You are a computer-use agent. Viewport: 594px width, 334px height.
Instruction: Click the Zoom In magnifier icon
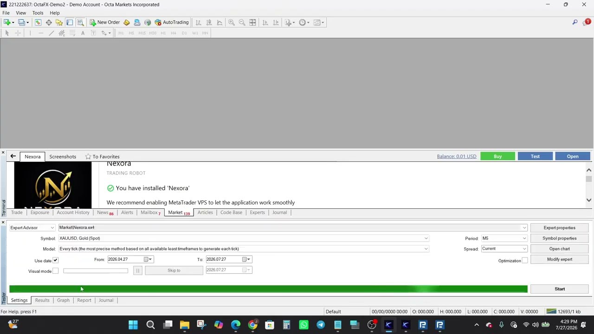pos(231,22)
